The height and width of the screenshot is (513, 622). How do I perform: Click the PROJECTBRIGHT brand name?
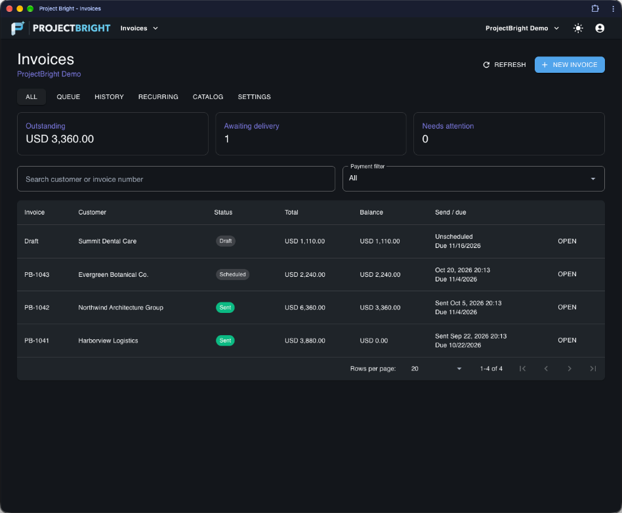(72, 28)
